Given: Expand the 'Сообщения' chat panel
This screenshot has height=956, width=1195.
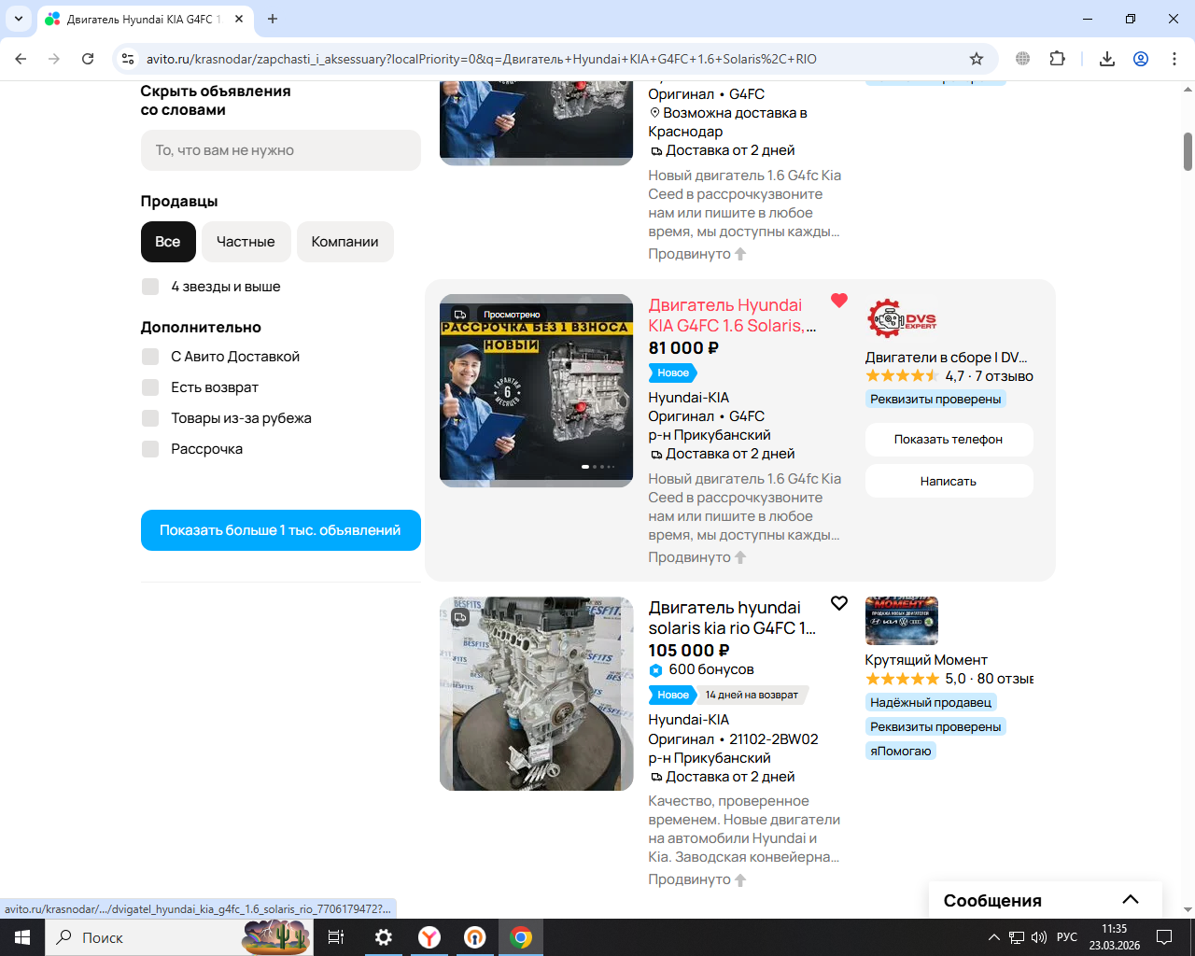Looking at the screenshot, I should [x=1130, y=900].
